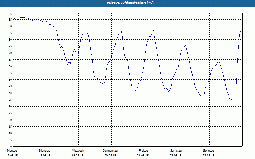The width and height of the screenshot is (255, 159).
Task: Click the date '21.08.15'
Action: (x=143, y=156)
